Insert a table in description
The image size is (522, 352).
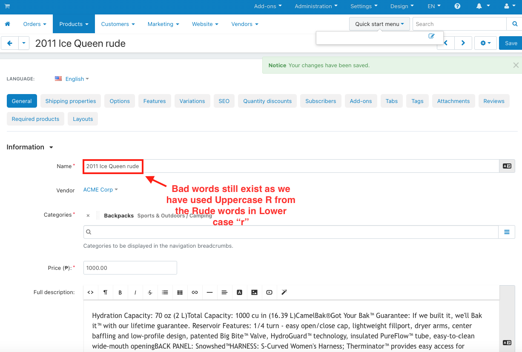point(180,292)
